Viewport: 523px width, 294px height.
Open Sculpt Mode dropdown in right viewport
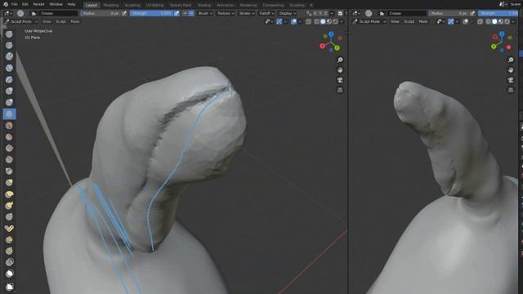(370, 22)
